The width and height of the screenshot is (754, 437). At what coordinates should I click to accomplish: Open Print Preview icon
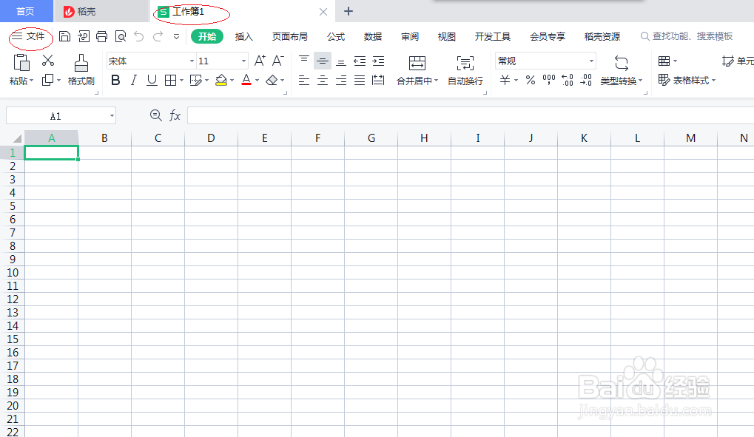click(120, 36)
